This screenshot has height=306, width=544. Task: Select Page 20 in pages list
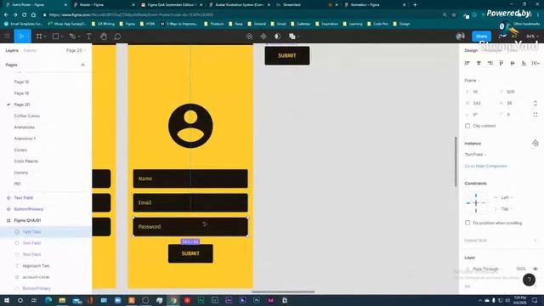(x=21, y=105)
